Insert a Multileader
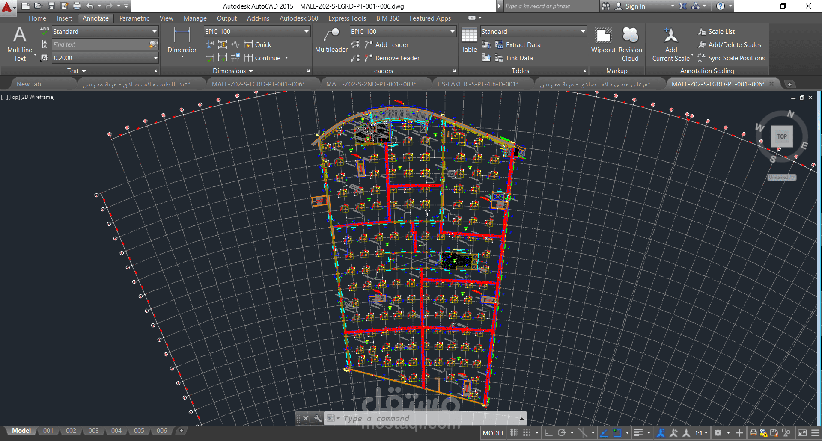Viewport: 822px width, 441px height. tap(331, 41)
